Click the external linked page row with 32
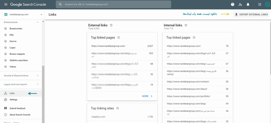This screenshot has width=271, height=123. pos(122,76)
